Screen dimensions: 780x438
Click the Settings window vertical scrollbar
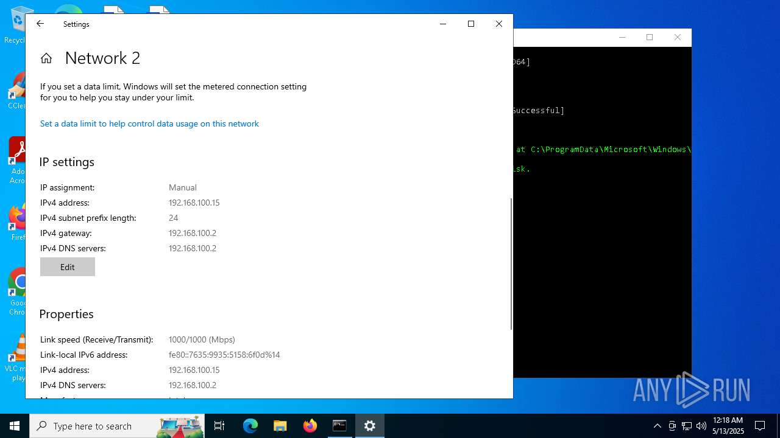511,263
